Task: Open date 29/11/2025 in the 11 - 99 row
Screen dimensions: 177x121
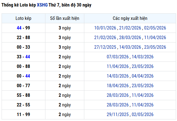Action: click(x=118, y=114)
